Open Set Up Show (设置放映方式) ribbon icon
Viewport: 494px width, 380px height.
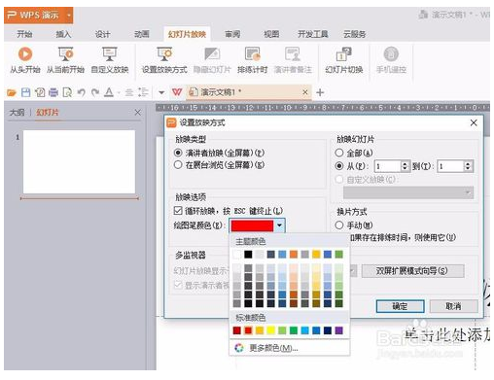[164, 60]
